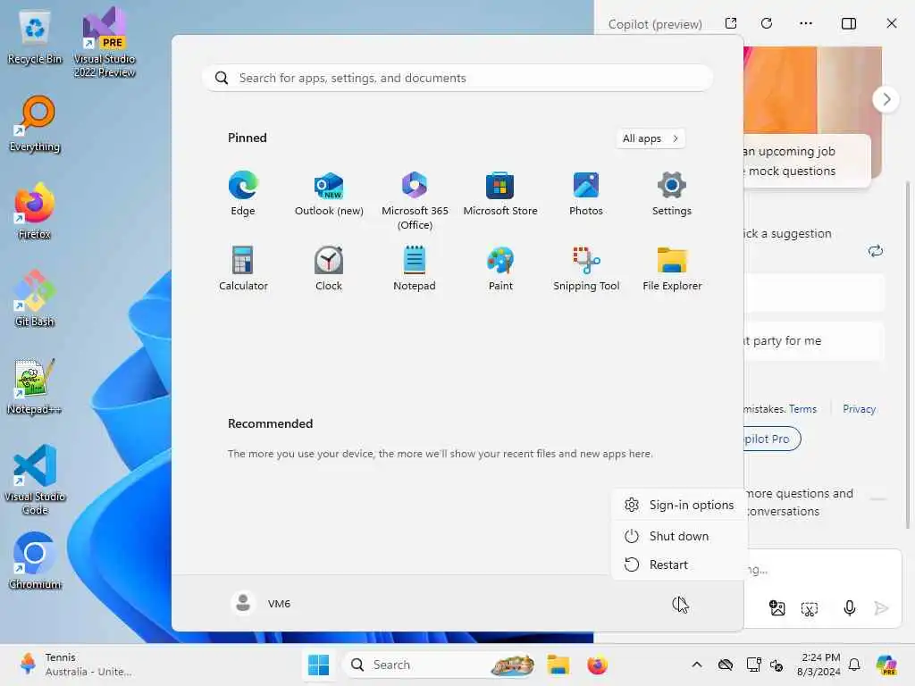The height and width of the screenshot is (686, 915).
Task: Expand the All apps list
Action: [x=651, y=138]
